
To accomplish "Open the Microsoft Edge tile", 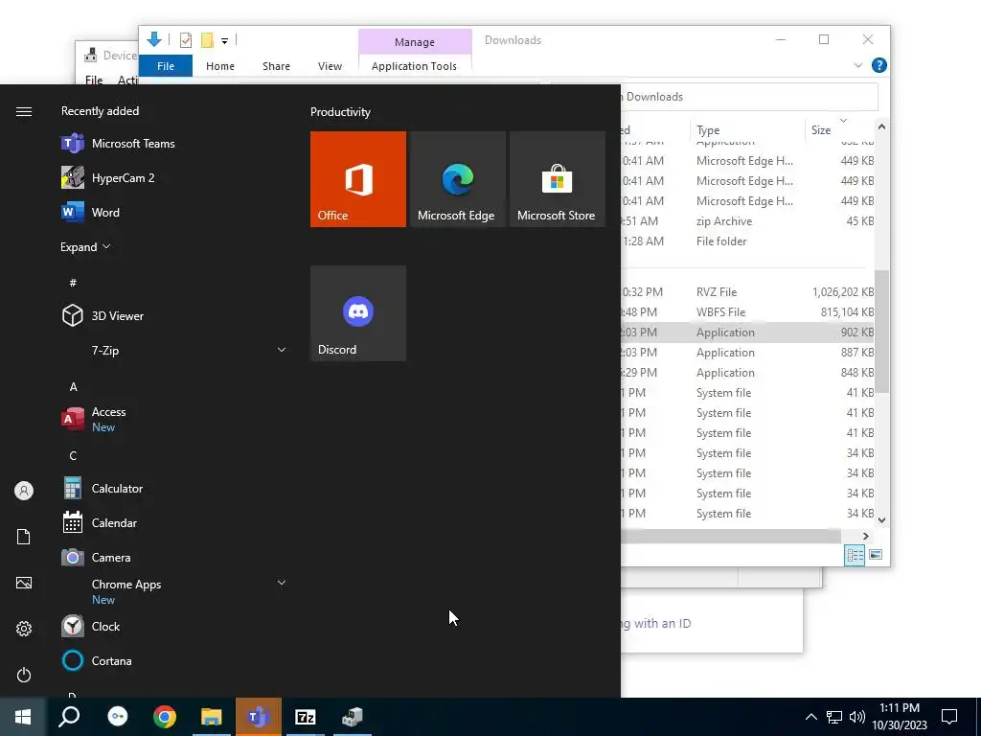I will point(457,179).
